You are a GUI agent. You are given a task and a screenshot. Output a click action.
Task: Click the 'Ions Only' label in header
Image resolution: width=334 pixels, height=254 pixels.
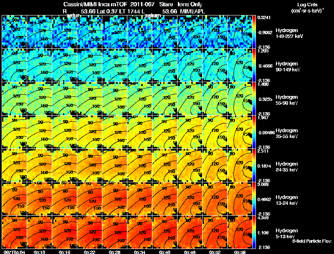(190, 4)
